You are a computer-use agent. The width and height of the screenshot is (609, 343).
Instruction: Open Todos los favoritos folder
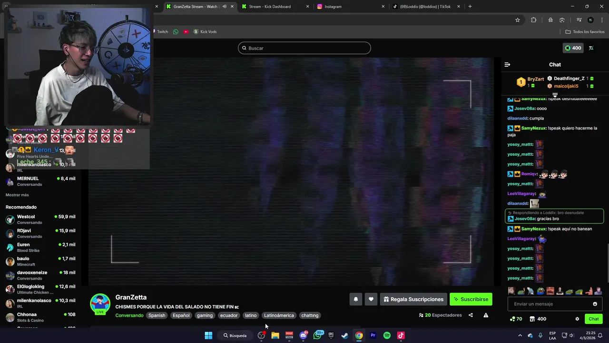pyautogui.click(x=585, y=31)
